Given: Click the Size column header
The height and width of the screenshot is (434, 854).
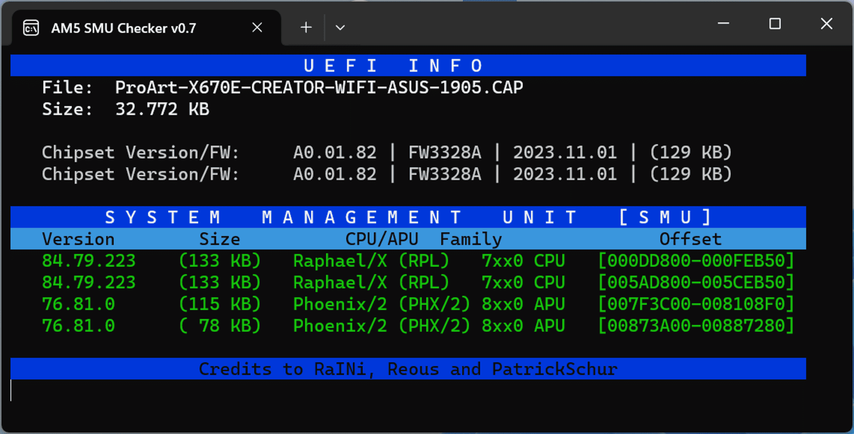Looking at the screenshot, I should point(220,239).
